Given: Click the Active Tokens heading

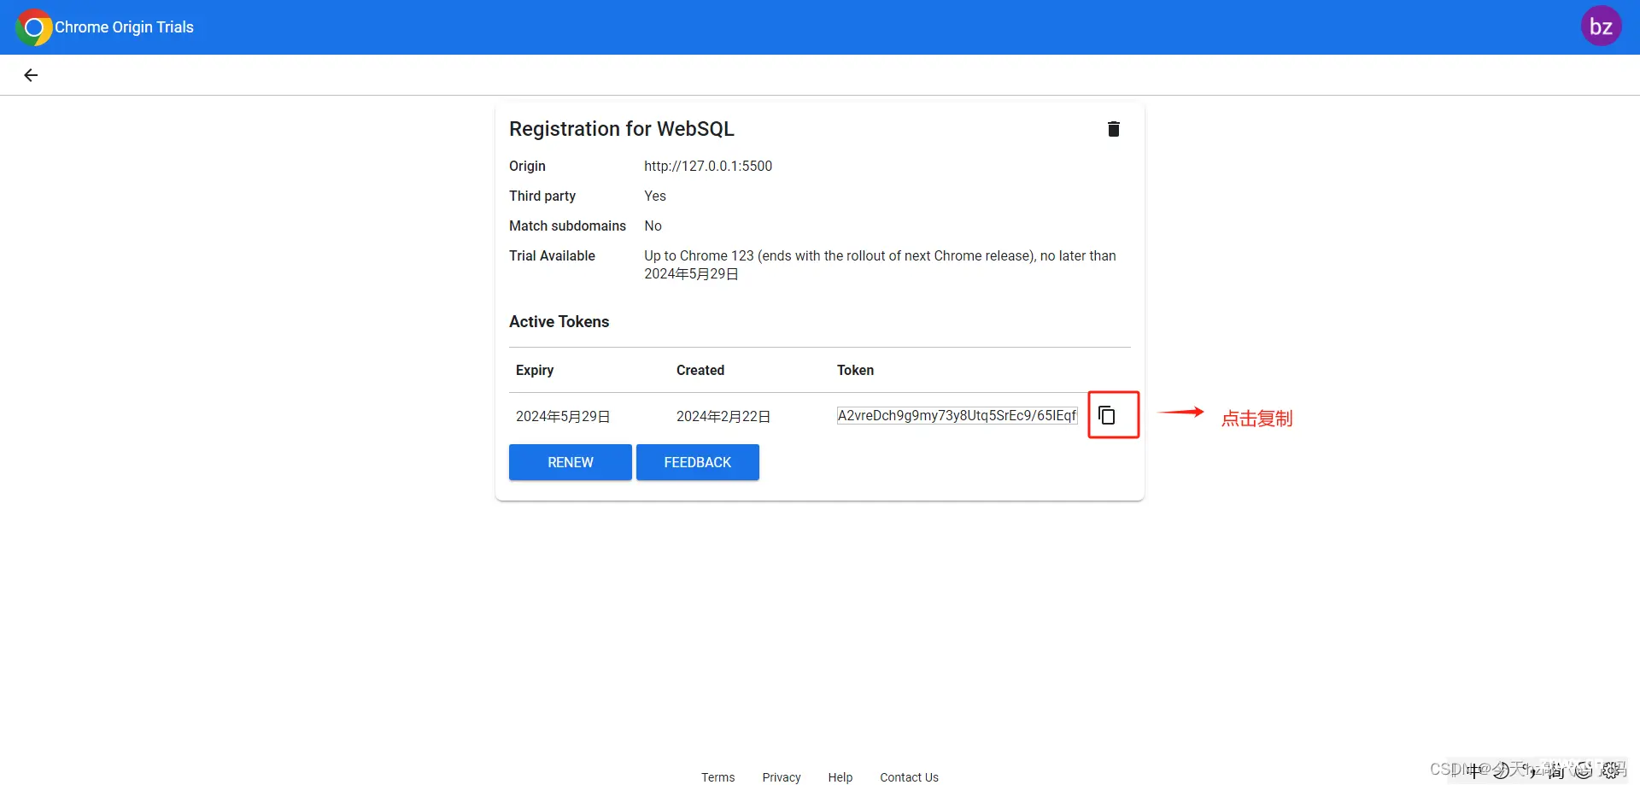Looking at the screenshot, I should pyautogui.click(x=559, y=322).
